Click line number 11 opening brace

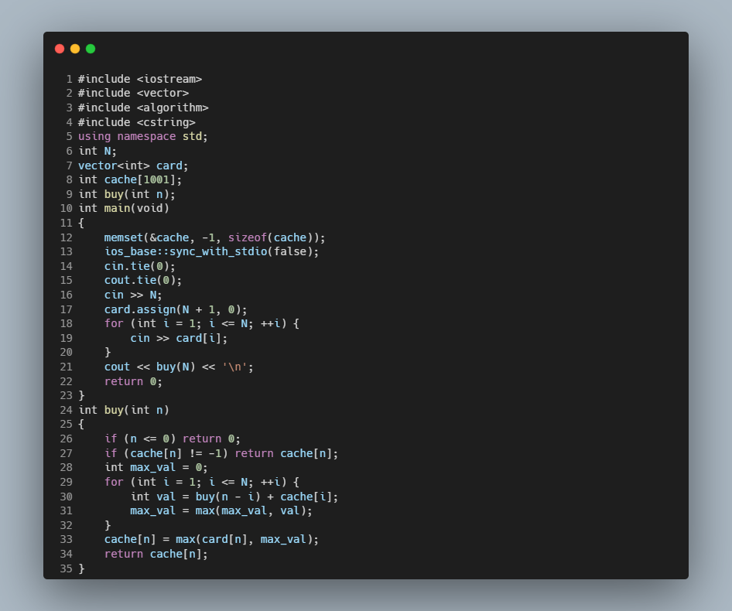coord(81,223)
